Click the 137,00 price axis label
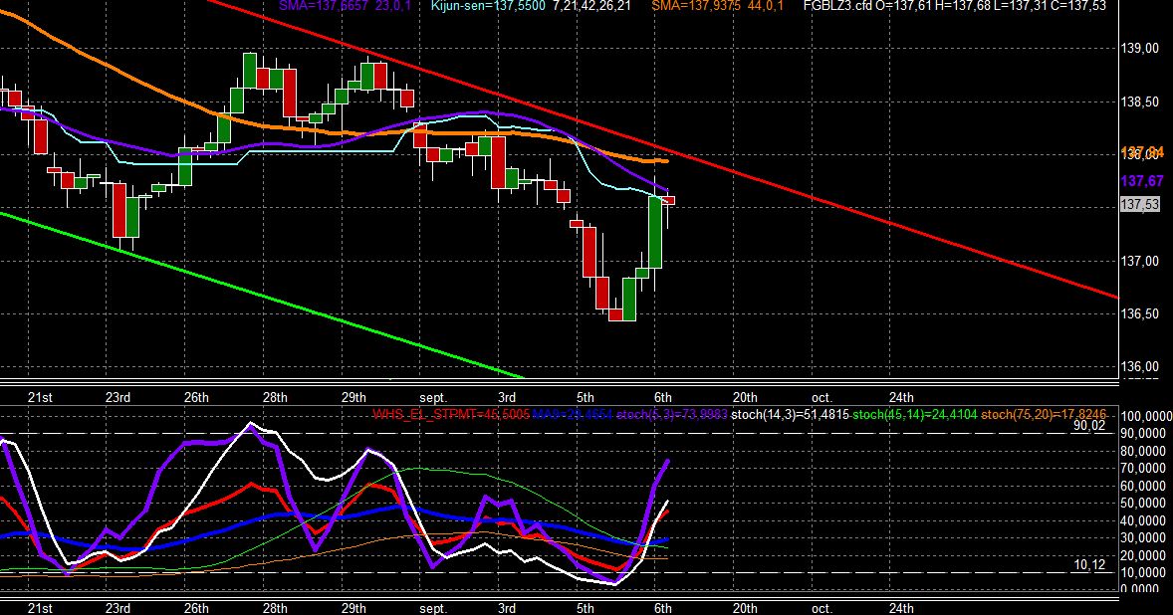This screenshot has width=1173, height=615. click(1139, 261)
